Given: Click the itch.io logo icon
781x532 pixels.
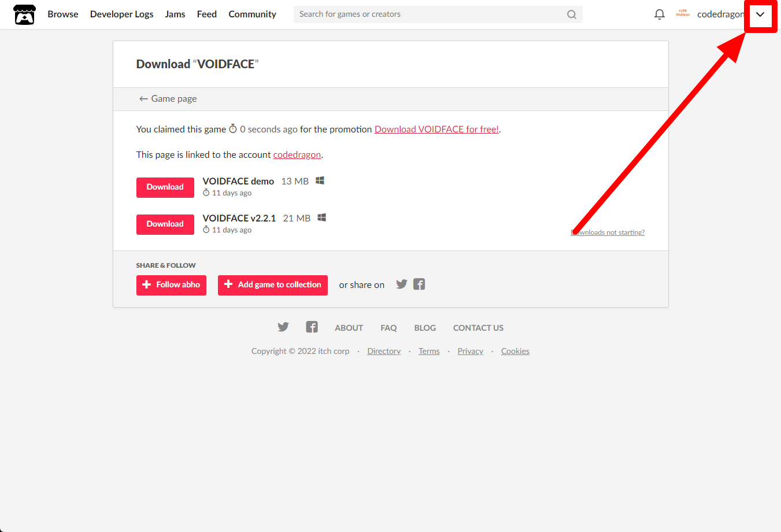Looking at the screenshot, I should 24,14.
